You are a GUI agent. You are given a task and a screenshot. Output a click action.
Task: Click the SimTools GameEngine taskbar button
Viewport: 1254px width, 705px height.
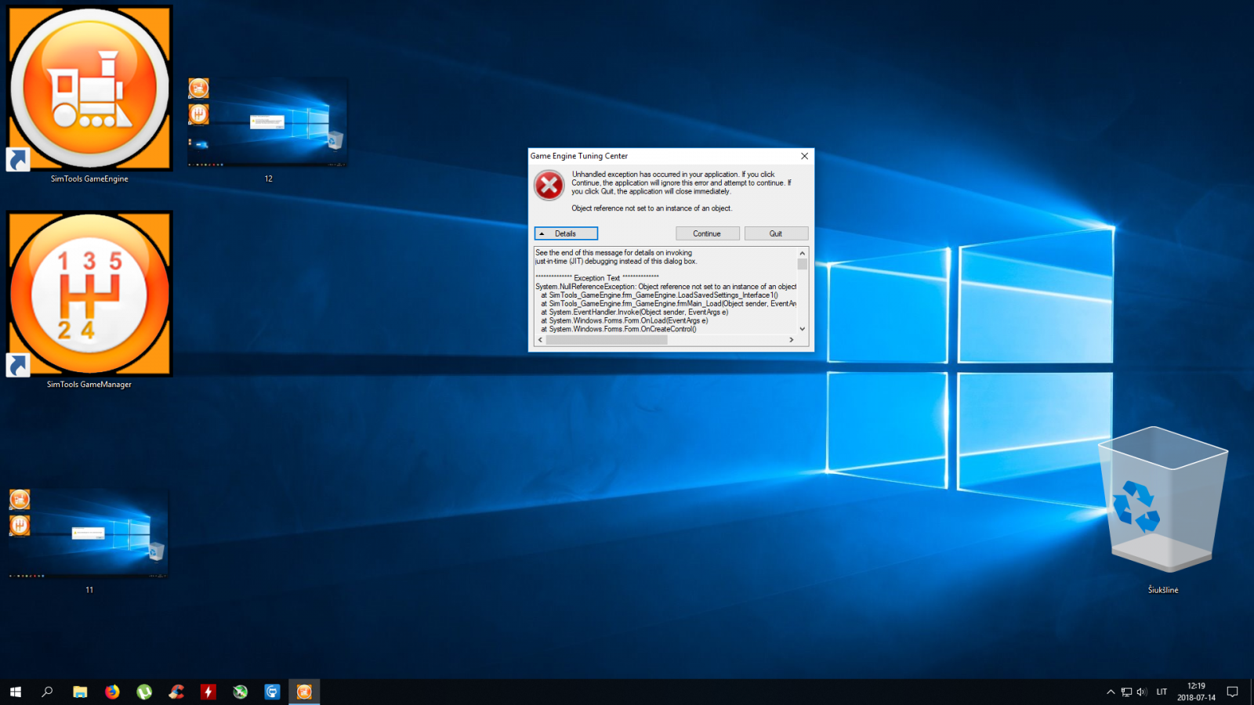tap(304, 692)
